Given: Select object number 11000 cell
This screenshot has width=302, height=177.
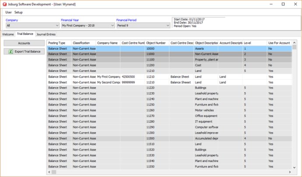Looking at the screenshot, I should pyautogui.click(x=157, y=54).
